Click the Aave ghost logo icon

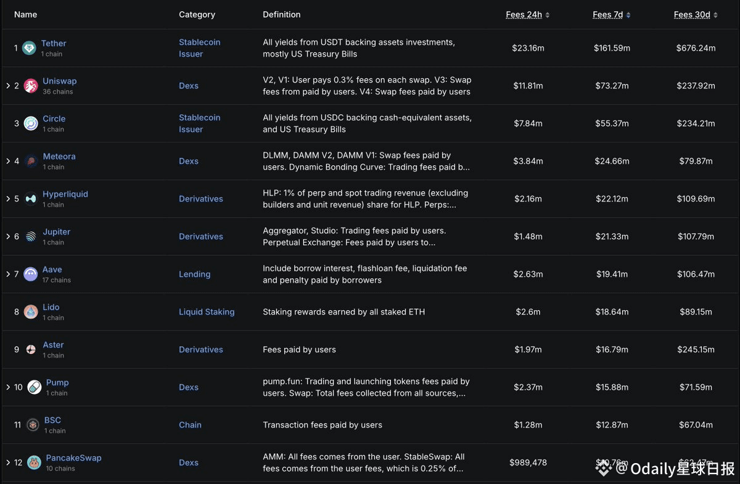pyautogui.click(x=31, y=274)
